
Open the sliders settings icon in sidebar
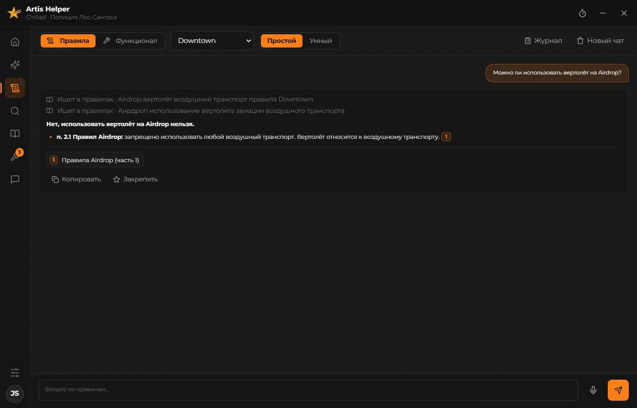point(15,372)
